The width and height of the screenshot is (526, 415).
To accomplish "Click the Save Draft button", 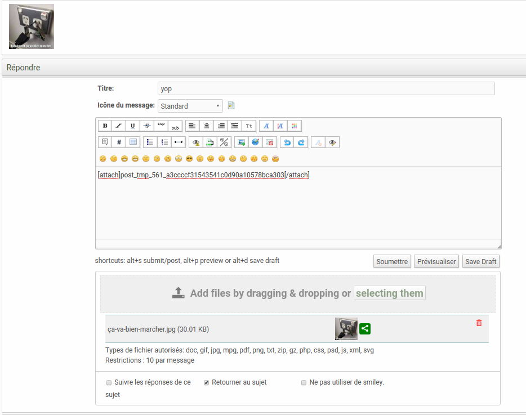I will [480, 262].
